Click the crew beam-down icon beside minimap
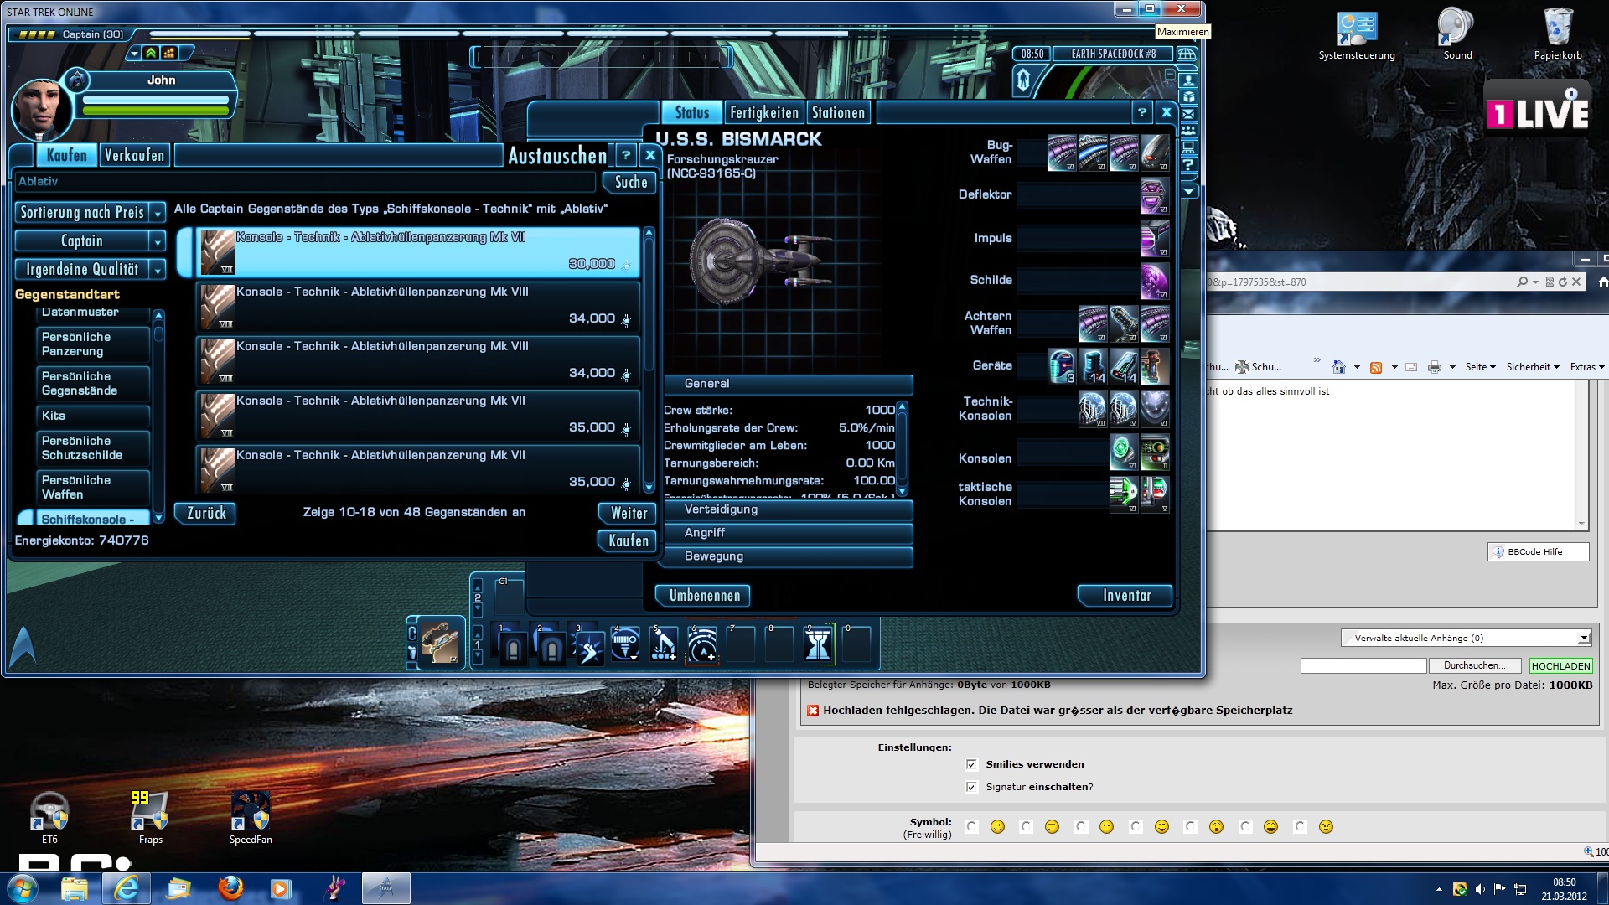Screen dimensions: 1609x905 point(1023,81)
